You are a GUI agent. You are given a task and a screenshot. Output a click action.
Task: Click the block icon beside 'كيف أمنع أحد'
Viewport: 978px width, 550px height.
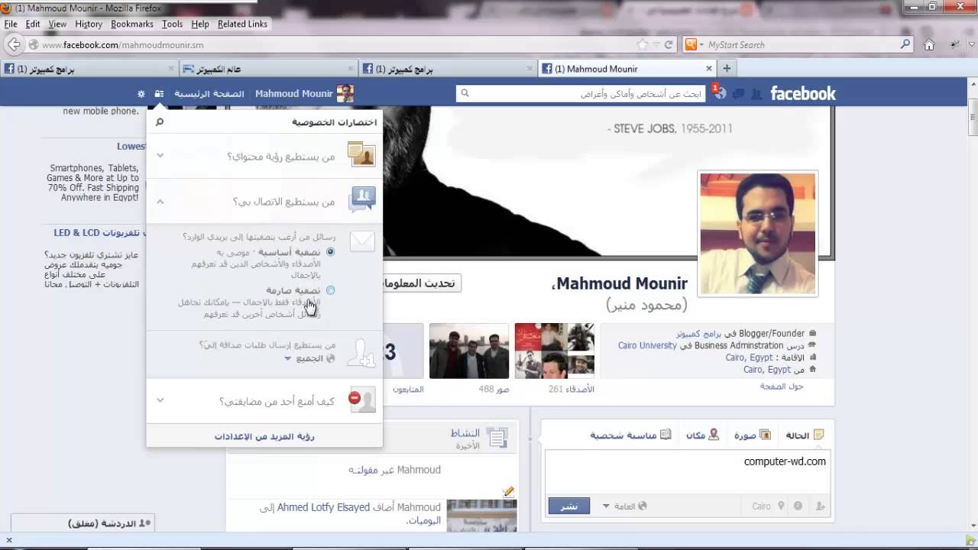362,400
